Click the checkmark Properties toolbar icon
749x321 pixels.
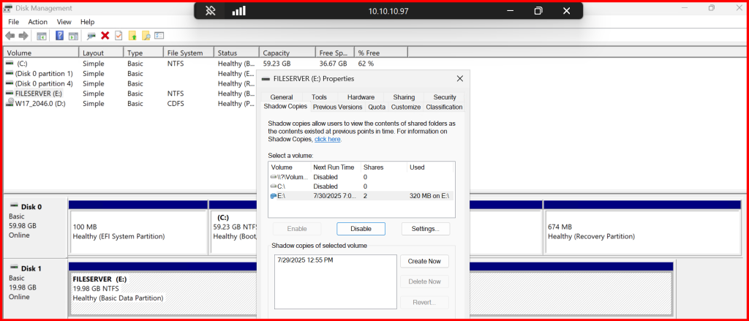[118, 35]
